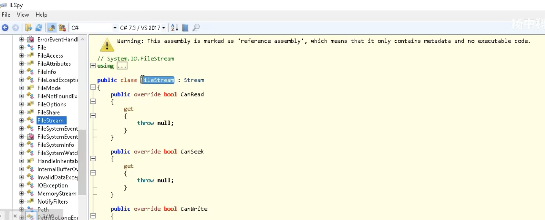Expand the MemoryStream tree node
The image size is (545, 220).
click(22, 193)
